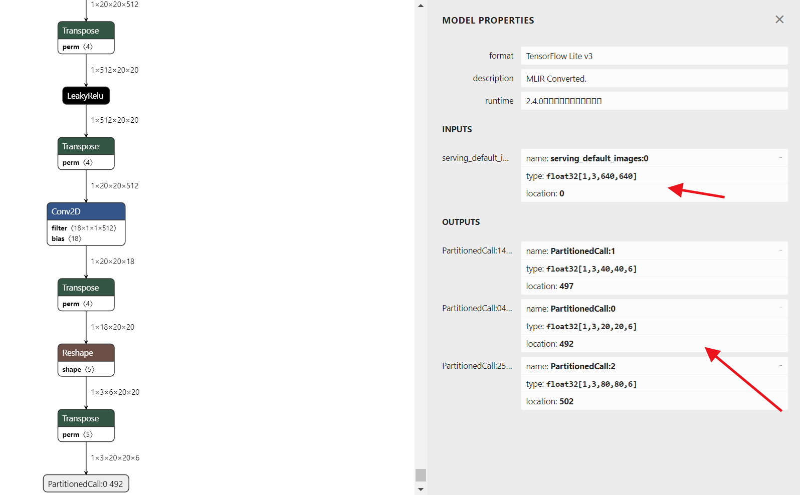Collapse the serving_default_images:0 input entry

(780, 158)
